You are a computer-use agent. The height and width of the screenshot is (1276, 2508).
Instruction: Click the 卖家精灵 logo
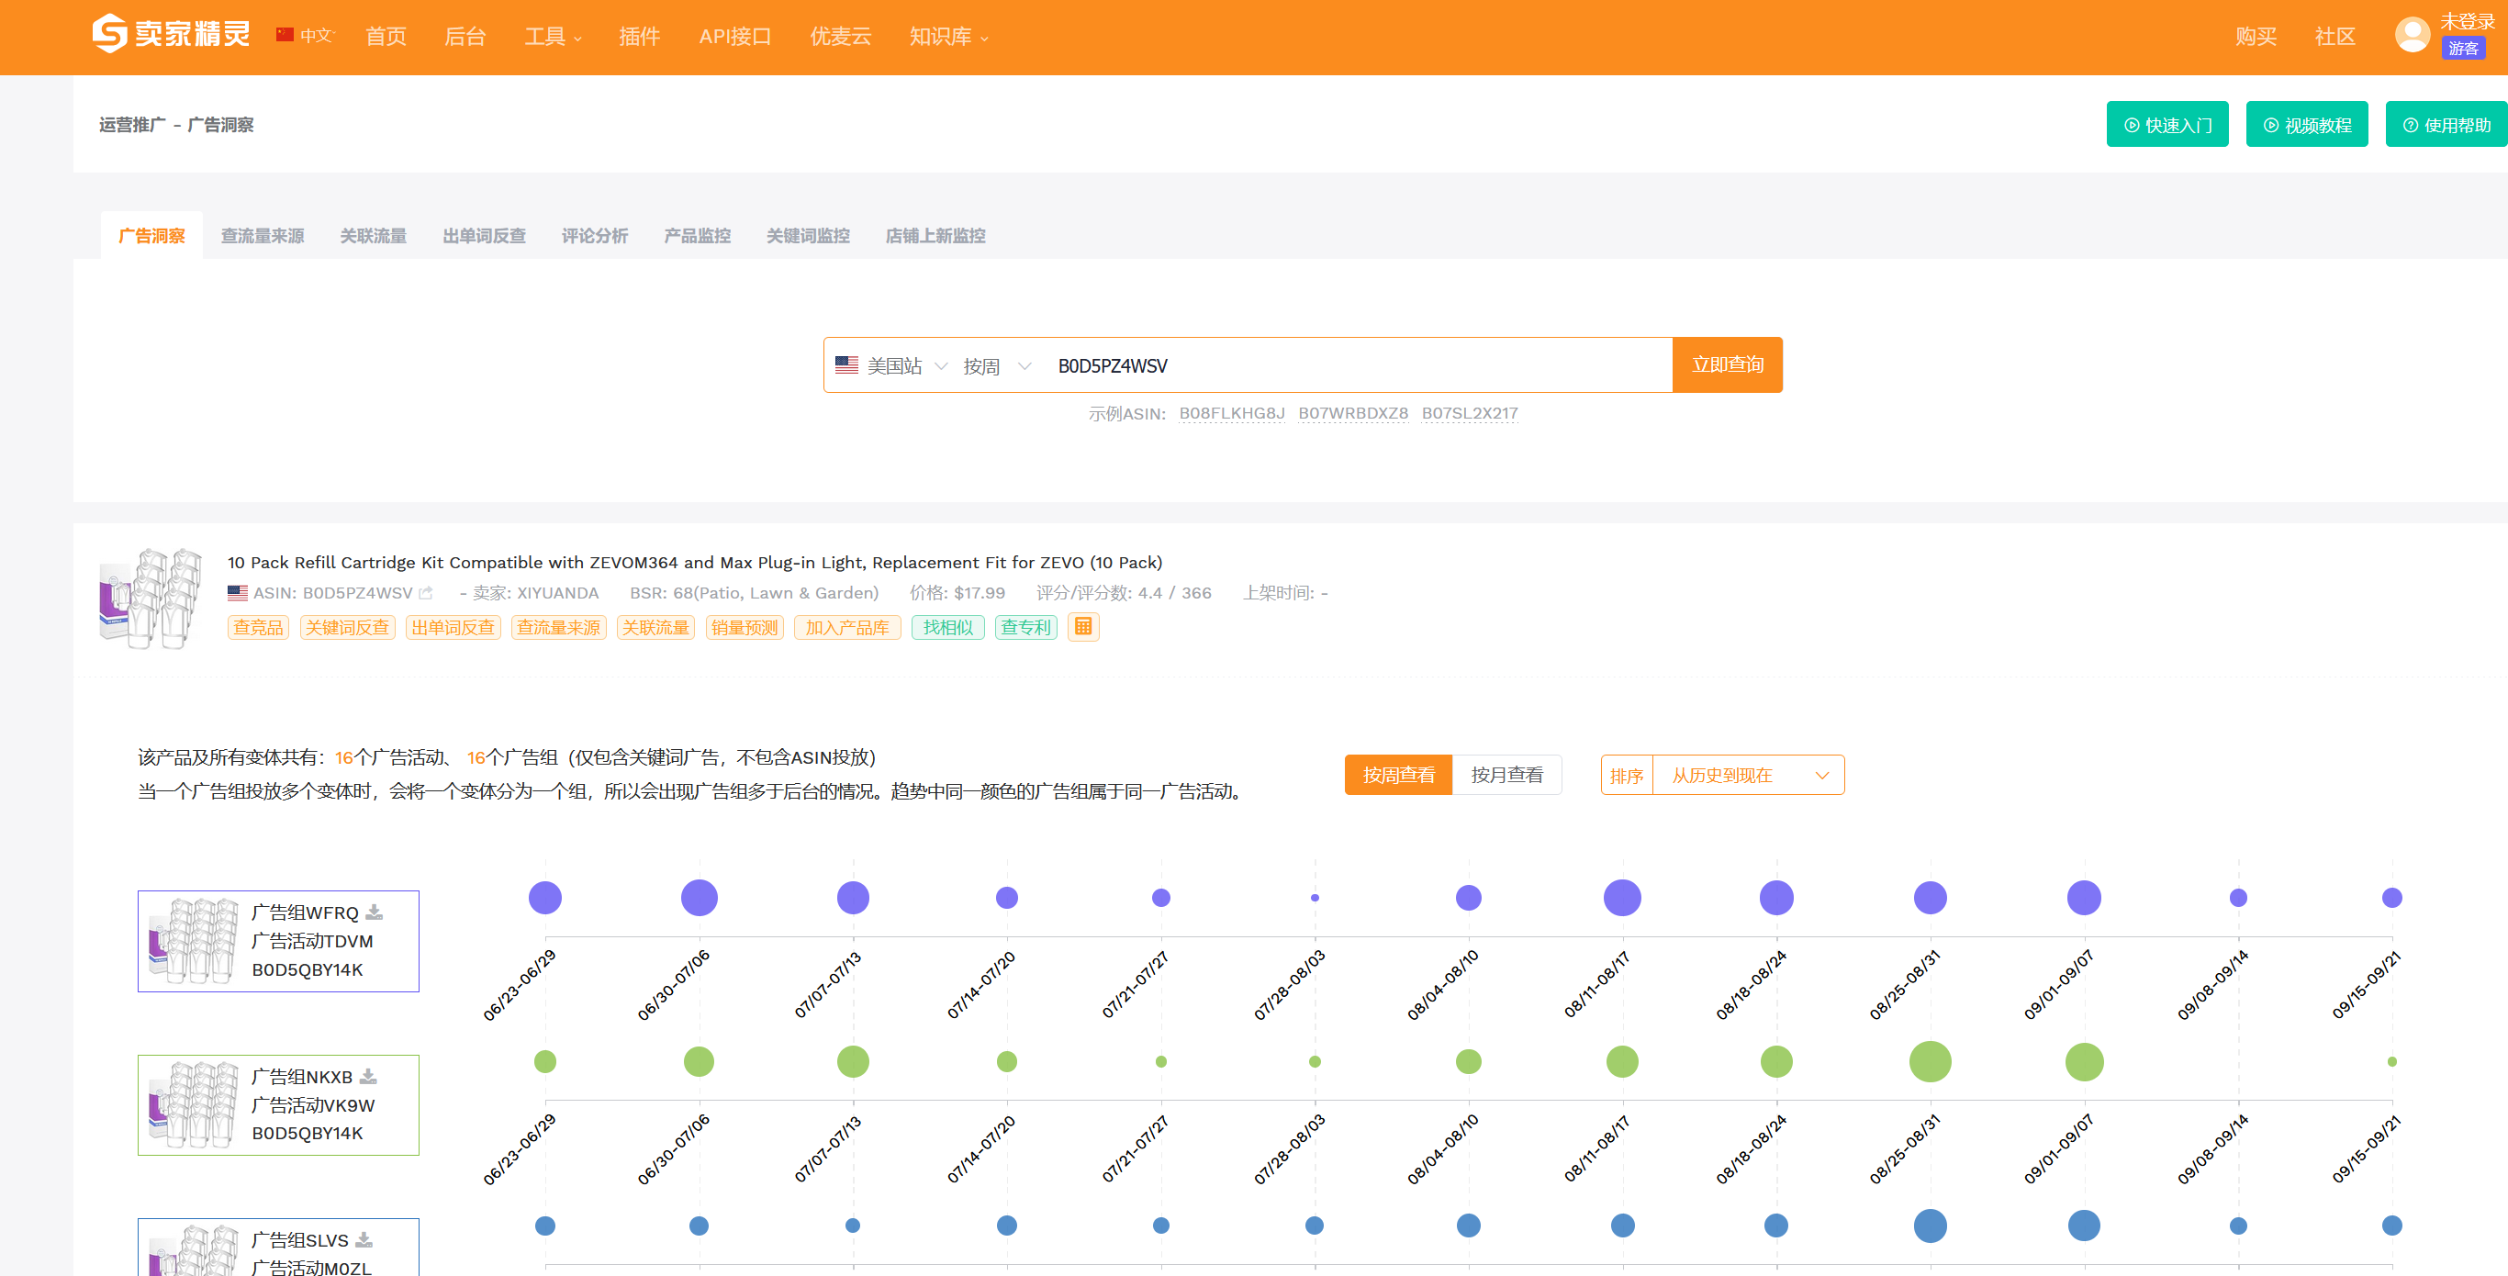[x=172, y=34]
